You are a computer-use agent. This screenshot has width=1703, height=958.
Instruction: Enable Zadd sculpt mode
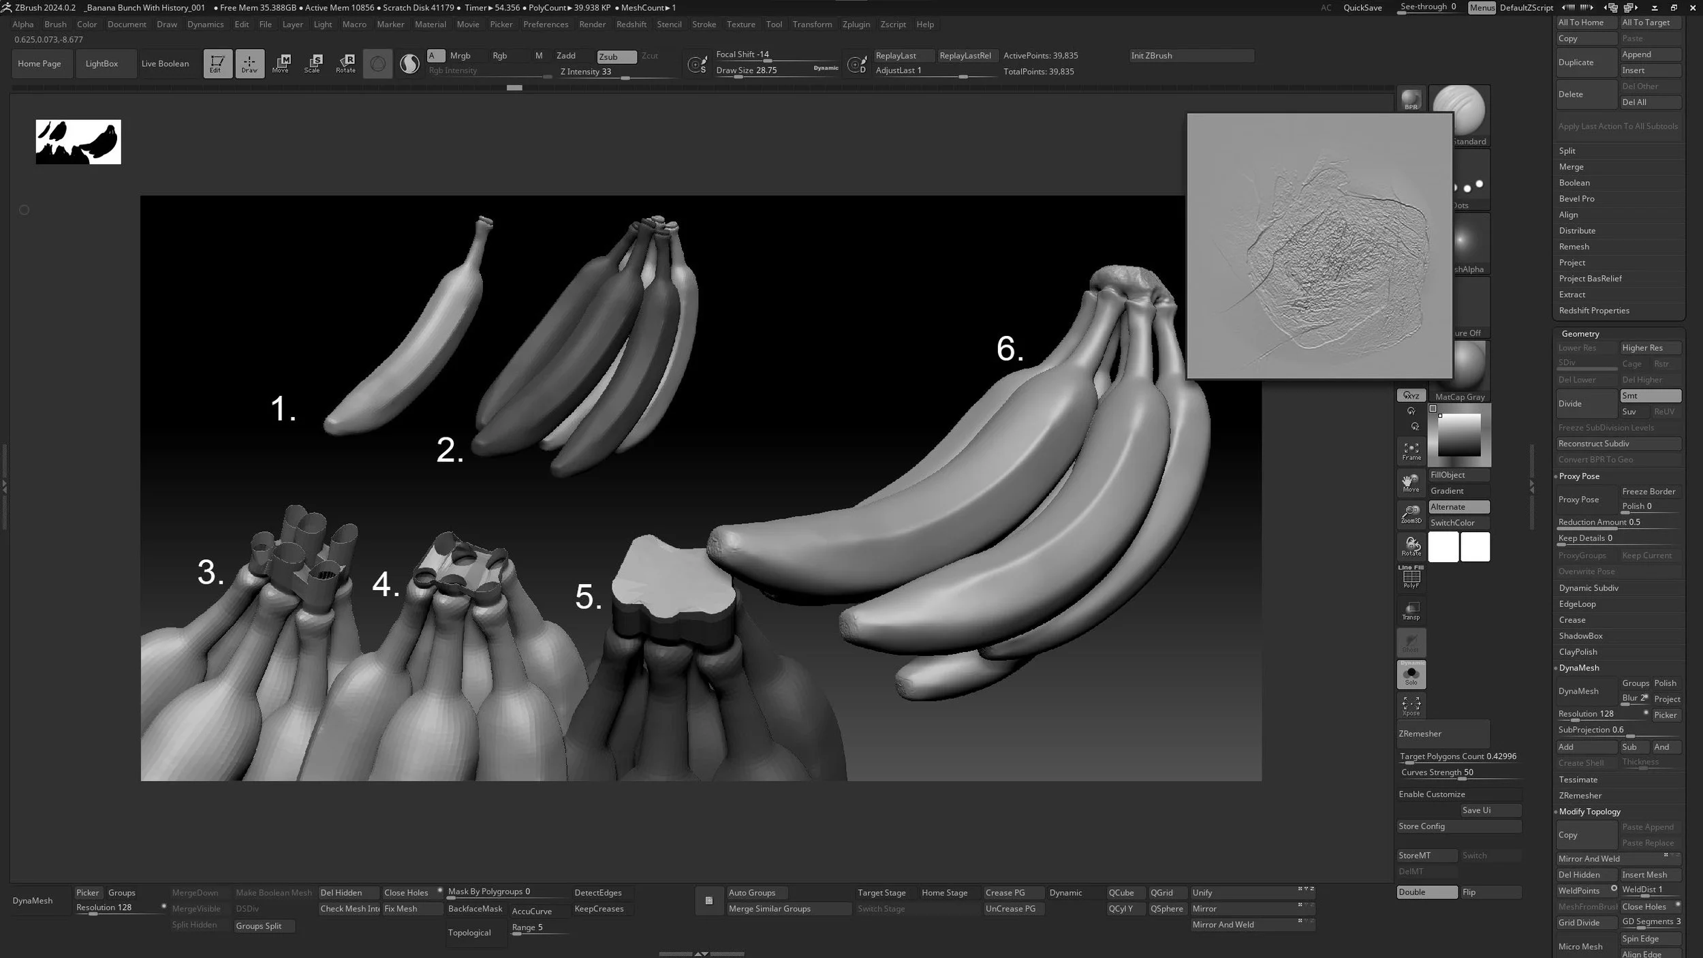click(566, 56)
